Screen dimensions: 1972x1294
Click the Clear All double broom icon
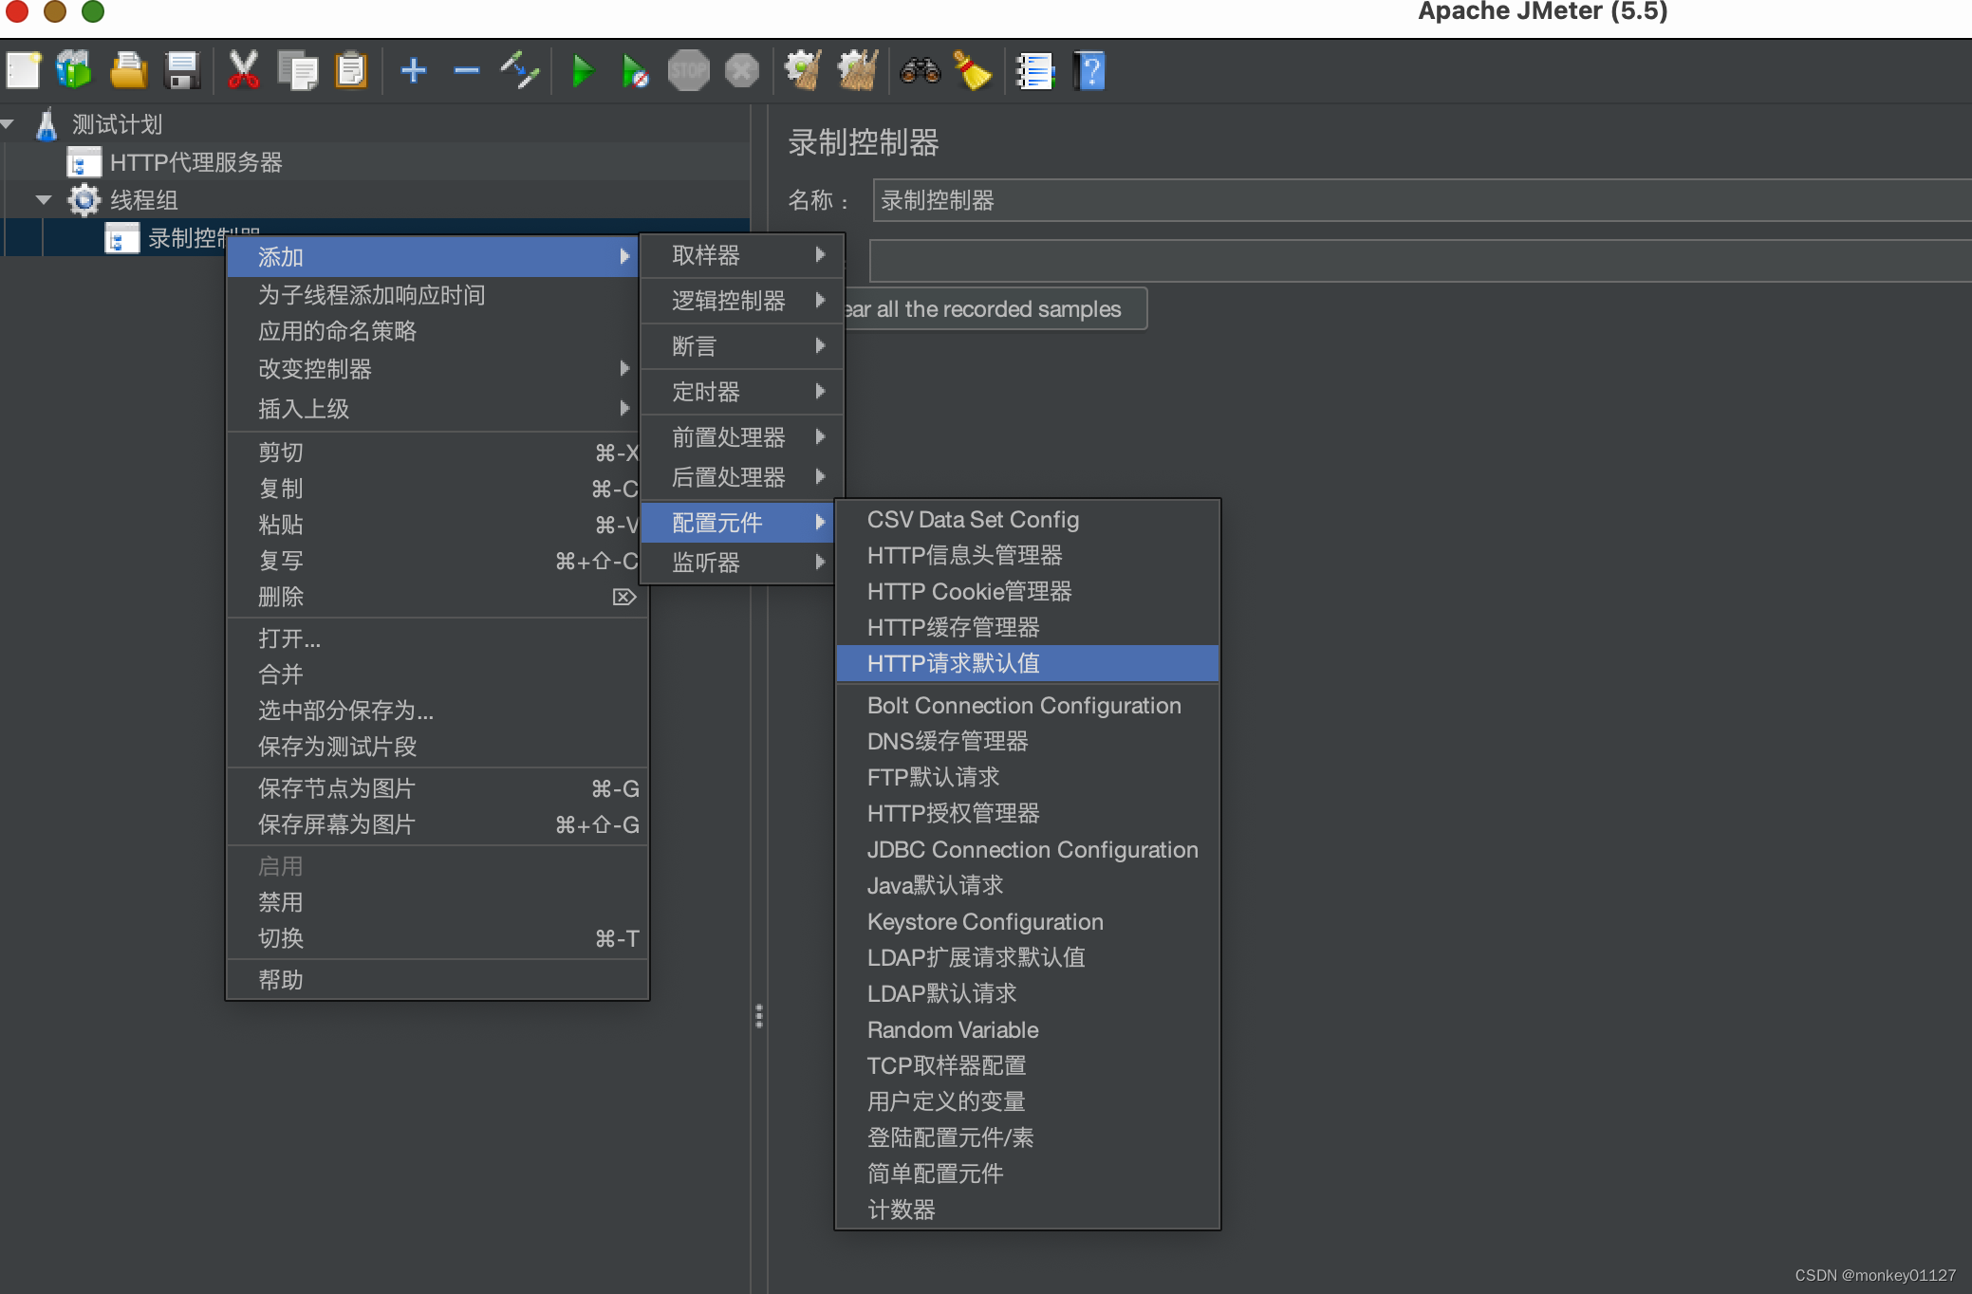858,71
